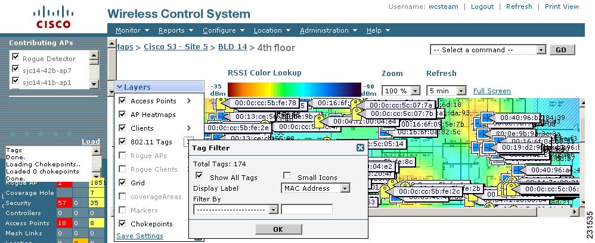This screenshot has width=595, height=243.
Task: Open Zoom 100% dropdown
Action: coord(415,91)
